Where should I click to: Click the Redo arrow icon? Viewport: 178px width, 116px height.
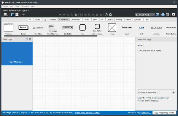[x=64, y=15]
